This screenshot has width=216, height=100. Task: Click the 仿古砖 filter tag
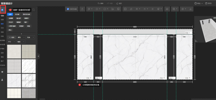(x=17, y=14)
